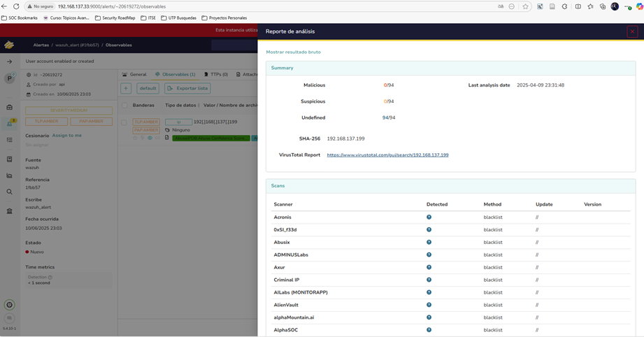This screenshot has width=644, height=337.
Task: Open the Curso: Tópicos Avan... bookmark
Action: (66, 18)
